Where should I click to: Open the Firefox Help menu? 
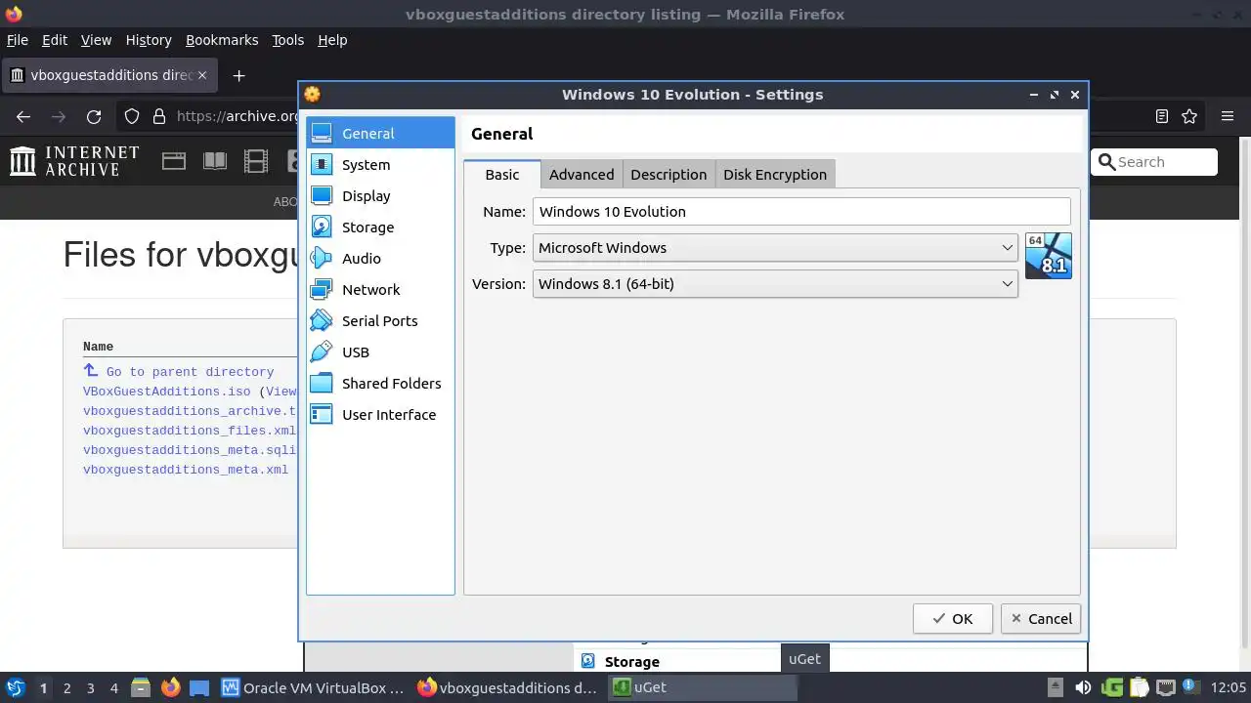[x=332, y=40]
